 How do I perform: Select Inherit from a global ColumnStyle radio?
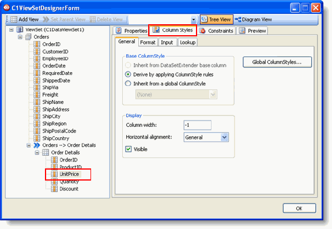point(128,84)
